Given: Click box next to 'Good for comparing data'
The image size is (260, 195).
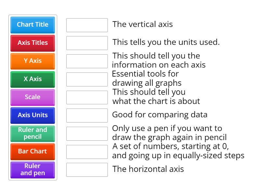Looking at the screenshot, I should coord(87,115).
